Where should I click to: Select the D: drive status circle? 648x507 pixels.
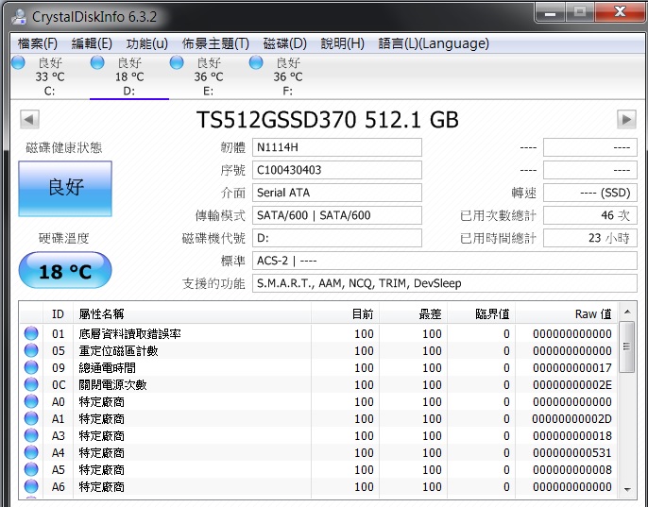97,63
